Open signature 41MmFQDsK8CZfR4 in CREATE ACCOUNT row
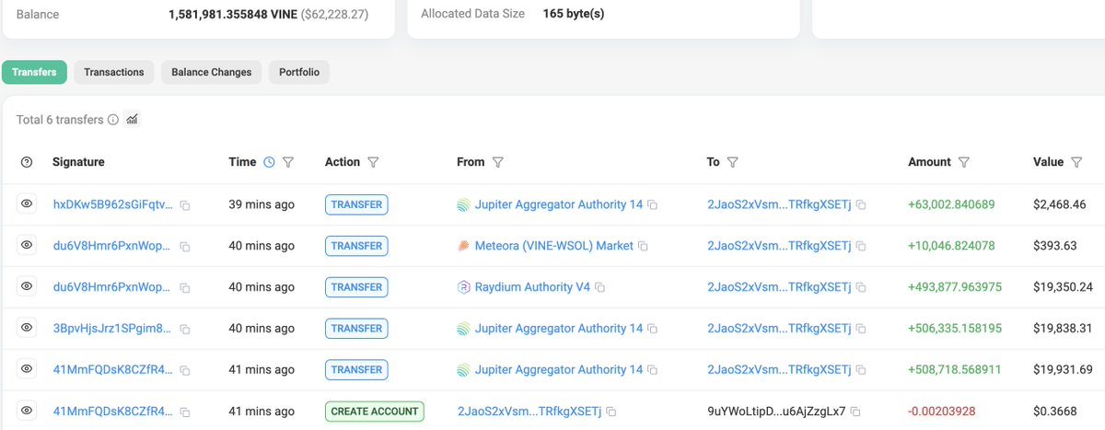 [113, 412]
